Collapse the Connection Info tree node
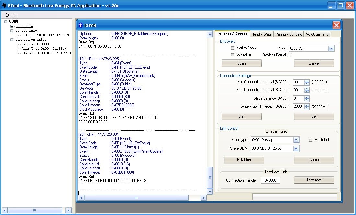This screenshot has height=215, width=356. pos(12,40)
